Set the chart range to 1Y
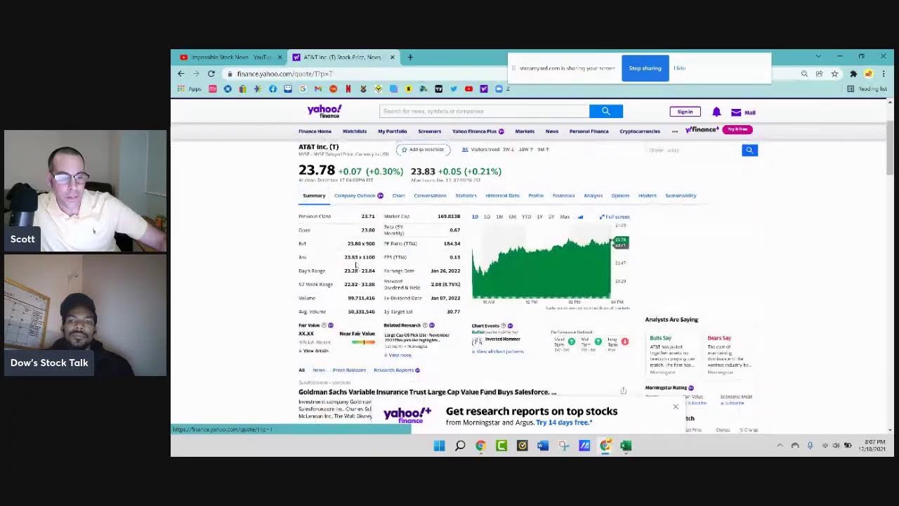This screenshot has height=506, width=899. point(539,216)
